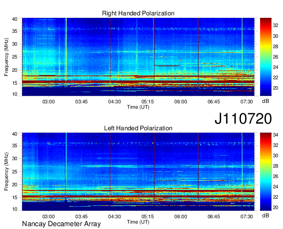
Task: Click 20 MHz tick of Left Handed plot
Action: (x=15, y=185)
